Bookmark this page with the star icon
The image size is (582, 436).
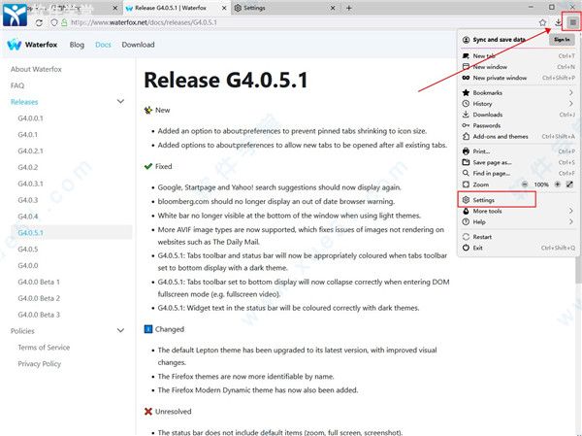(542, 22)
